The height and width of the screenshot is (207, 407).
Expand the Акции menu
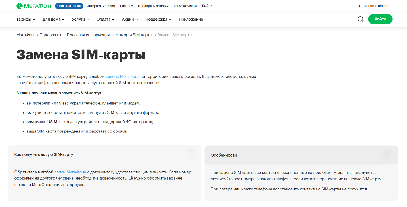point(130,19)
